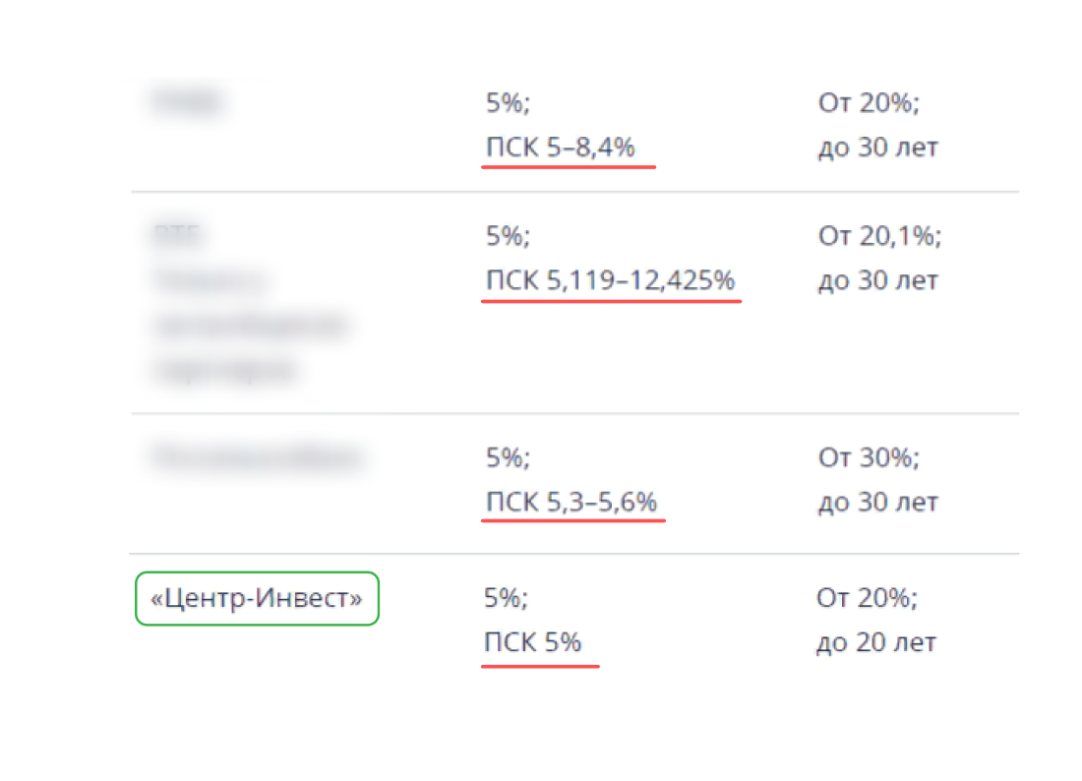This screenshot has height=781, width=1082.
Task: Select the underlined ПСК 5–8,4% text
Action: point(561,147)
